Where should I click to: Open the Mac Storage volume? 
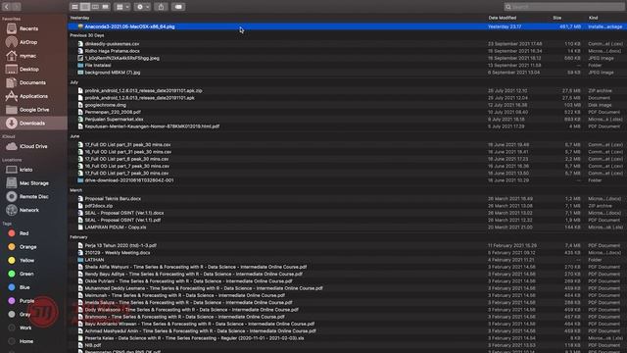point(33,183)
